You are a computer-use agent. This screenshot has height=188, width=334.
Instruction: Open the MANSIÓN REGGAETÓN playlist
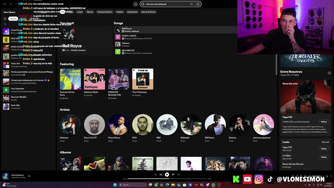(118, 84)
